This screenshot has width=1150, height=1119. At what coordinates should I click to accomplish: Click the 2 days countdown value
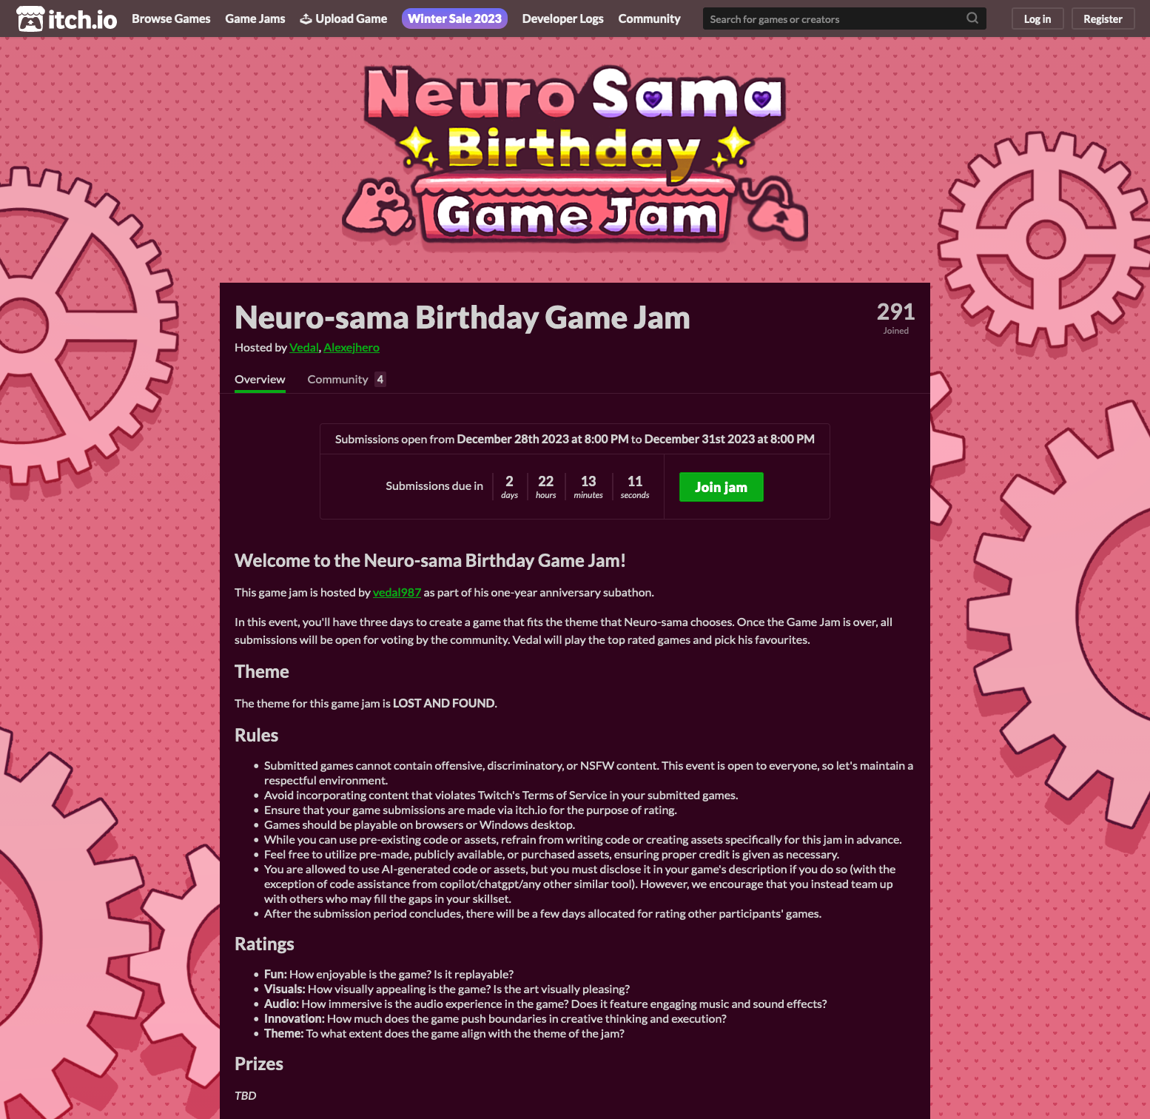(509, 487)
